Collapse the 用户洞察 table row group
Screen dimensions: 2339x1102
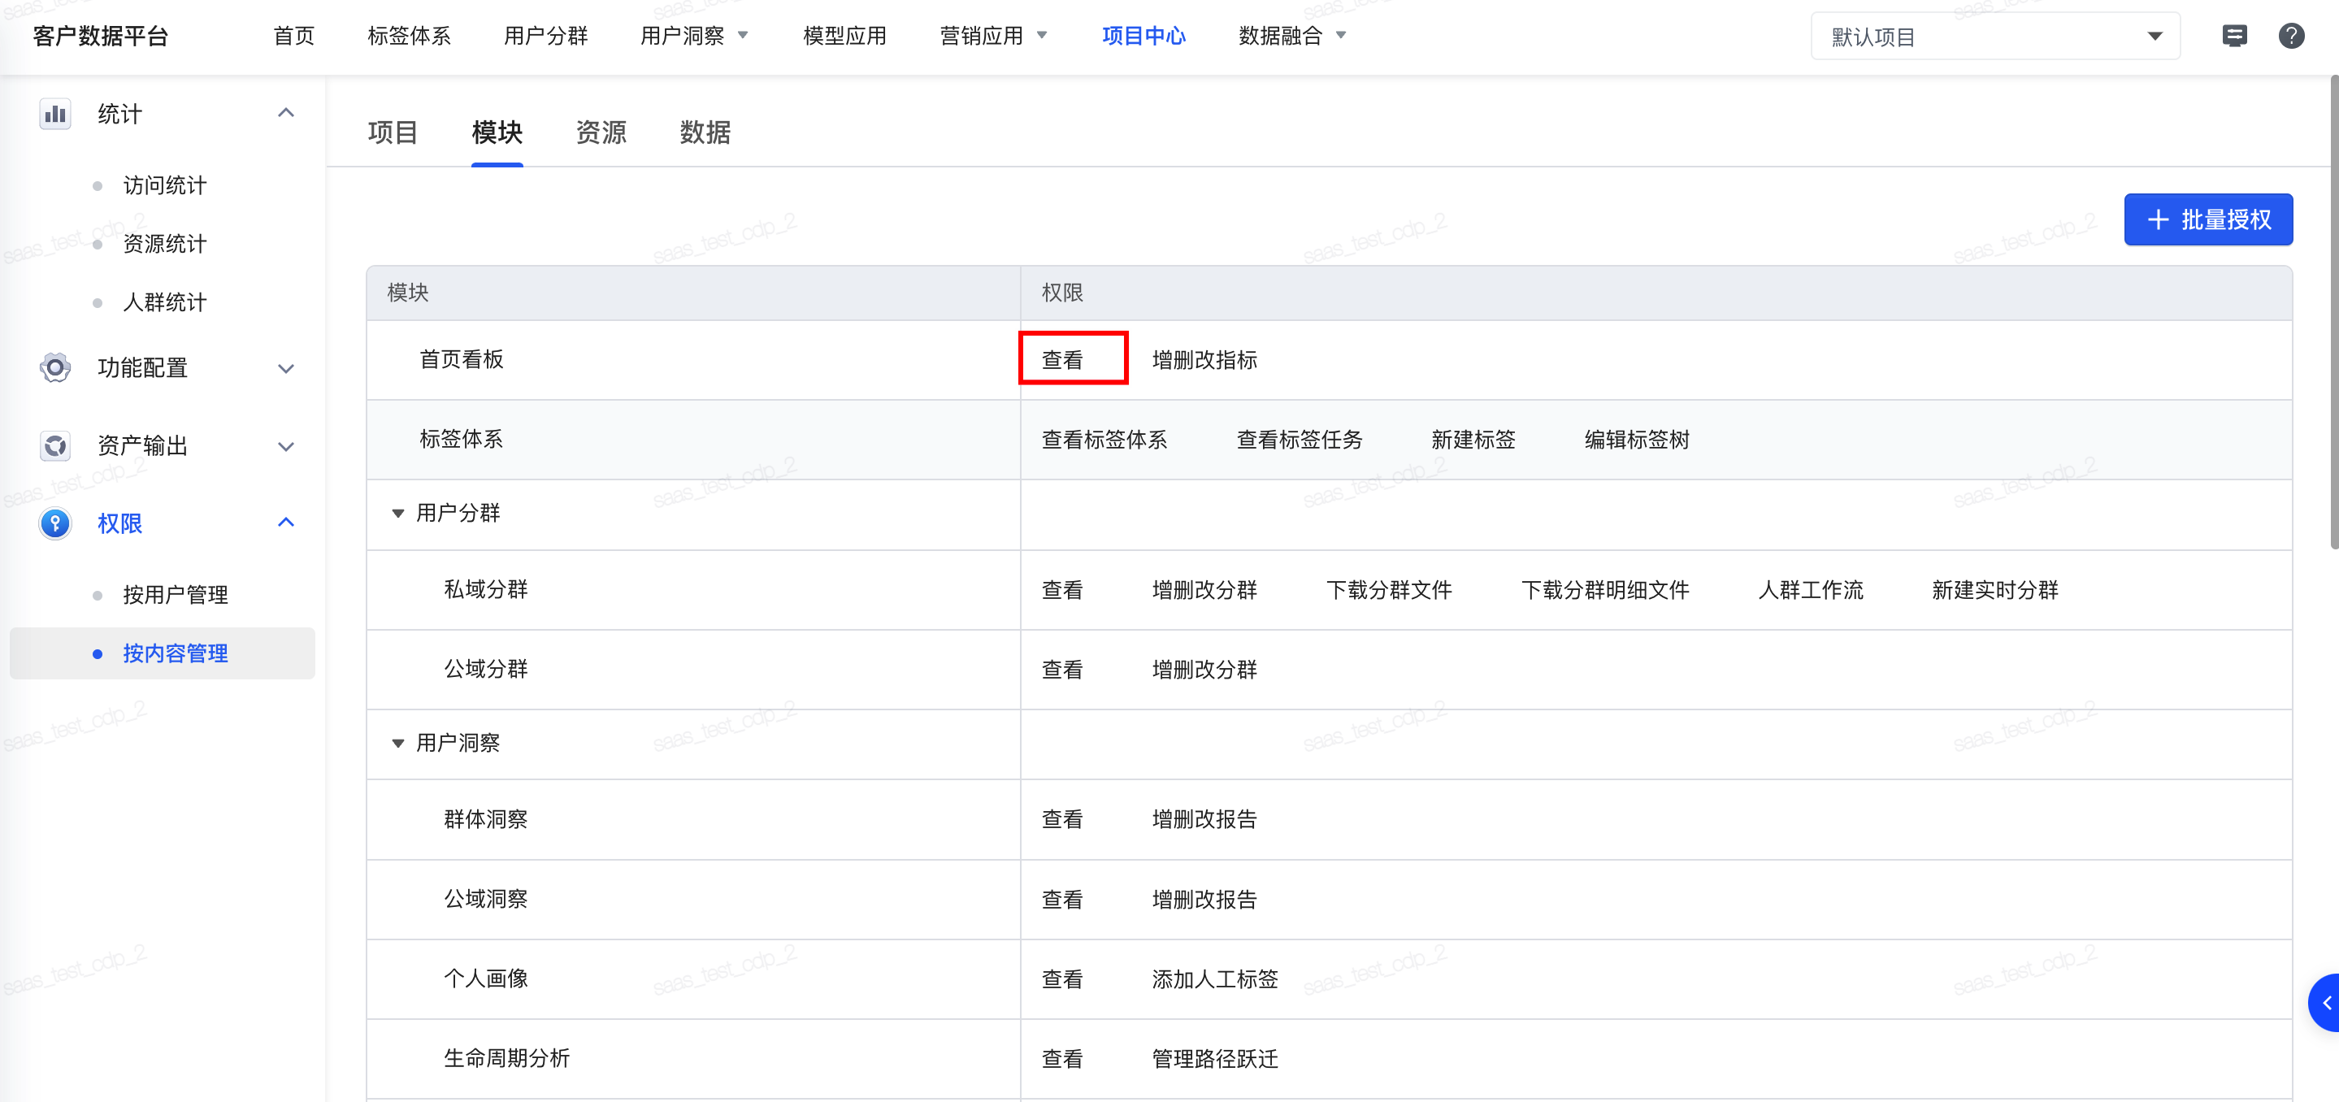tap(397, 744)
